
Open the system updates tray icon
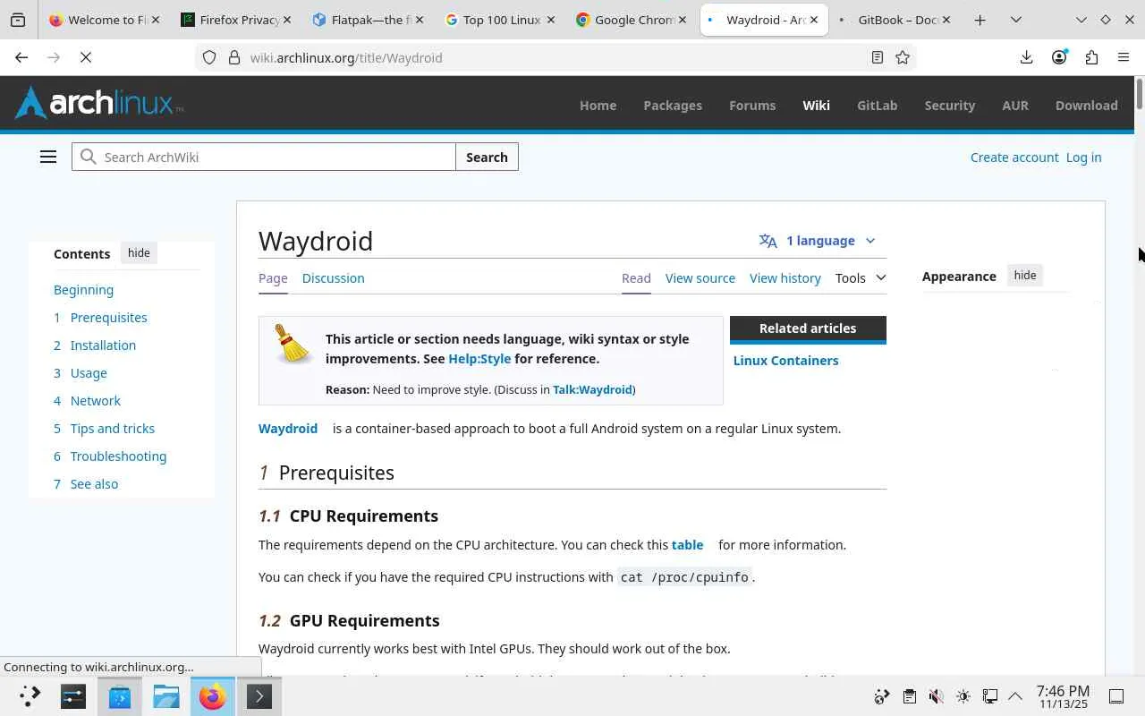tap(882, 696)
